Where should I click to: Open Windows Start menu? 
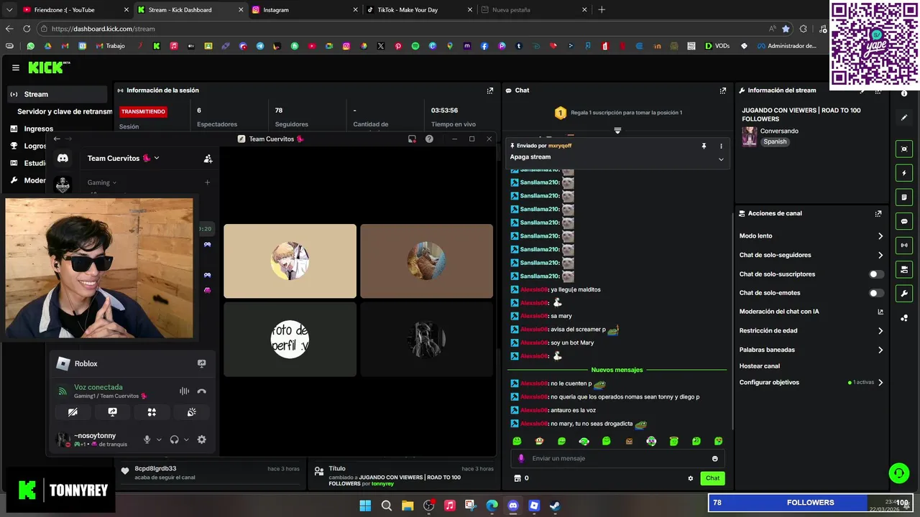[x=365, y=506]
